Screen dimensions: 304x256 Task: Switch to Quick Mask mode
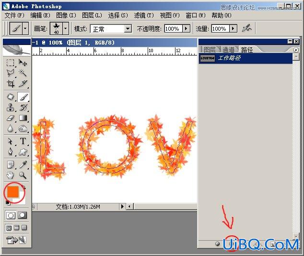(x=22, y=215)
